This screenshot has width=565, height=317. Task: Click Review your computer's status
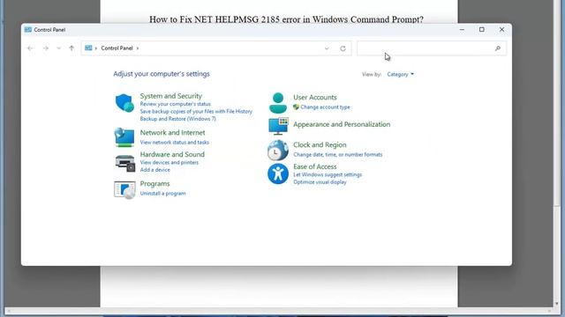175,104
